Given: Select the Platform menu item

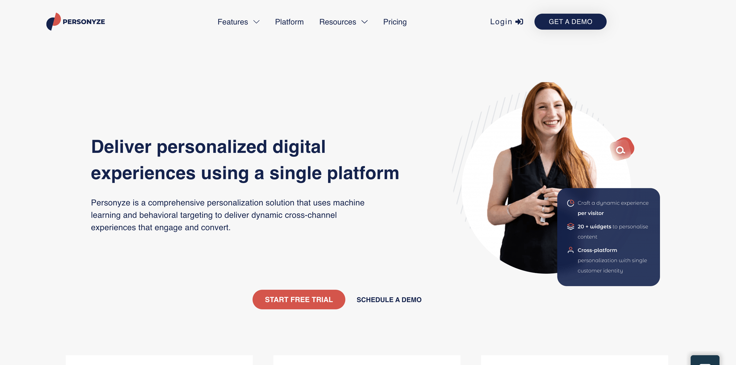Looking at the screenshot, I should [x=290, y=22].
